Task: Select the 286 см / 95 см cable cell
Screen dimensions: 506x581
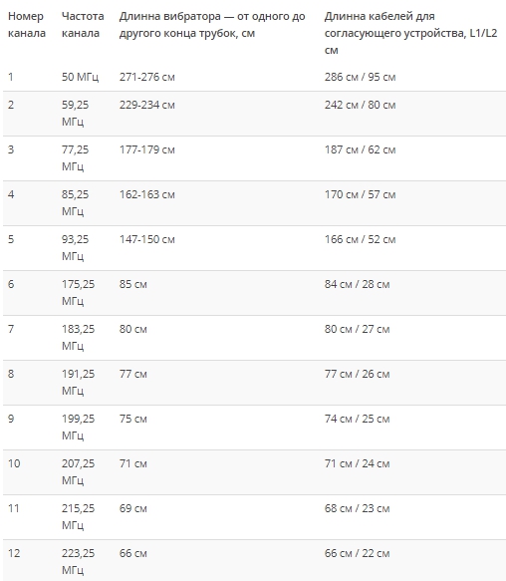Action: pos(360,77)
